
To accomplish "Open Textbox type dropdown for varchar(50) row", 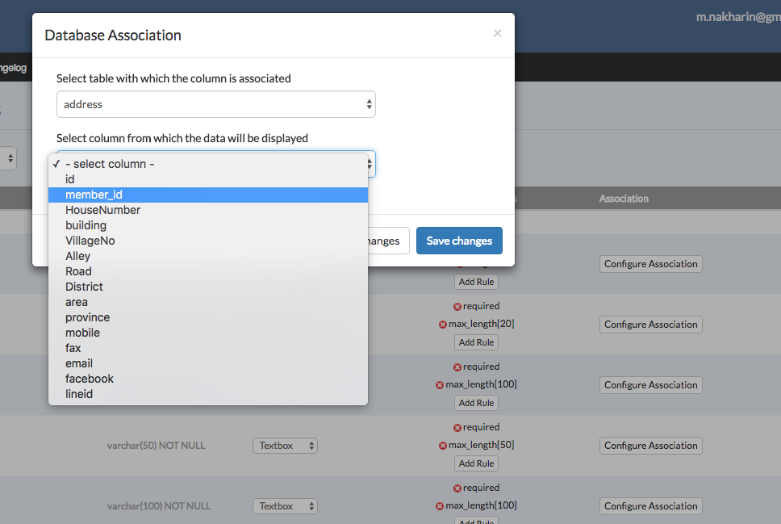I will click(x=285, y=446).
